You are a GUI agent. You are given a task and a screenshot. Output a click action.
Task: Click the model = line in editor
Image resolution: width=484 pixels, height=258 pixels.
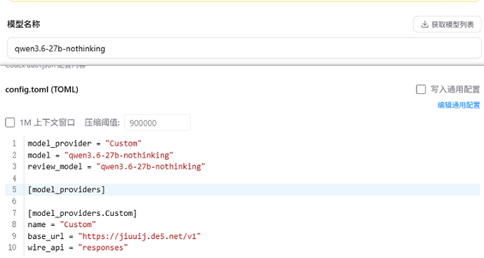100,155
